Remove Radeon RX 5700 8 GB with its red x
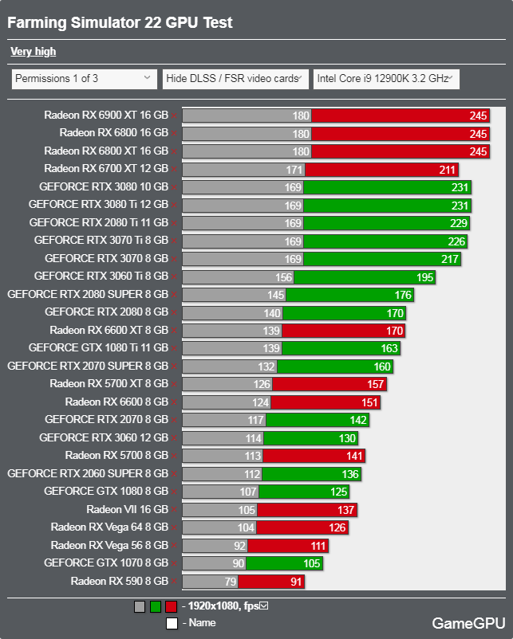 pyautogui.click(x=174, y=456)
